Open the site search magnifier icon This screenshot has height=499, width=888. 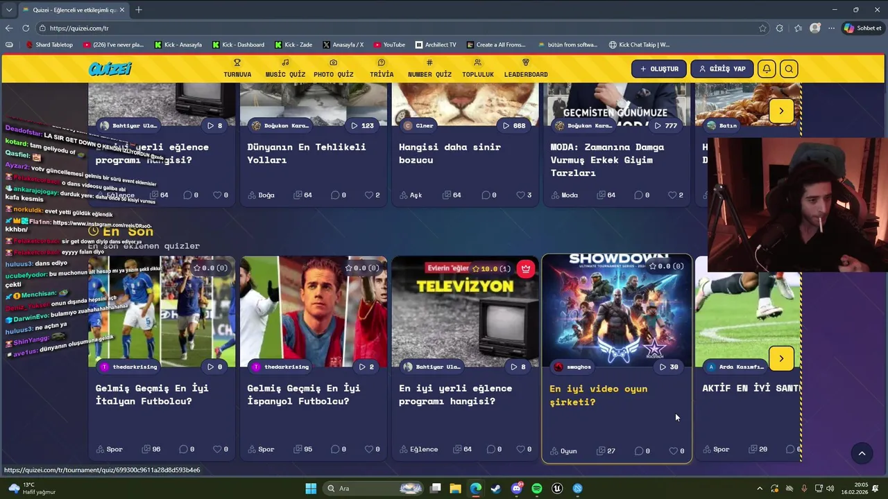pyautogui.click(x=789, y=69)
